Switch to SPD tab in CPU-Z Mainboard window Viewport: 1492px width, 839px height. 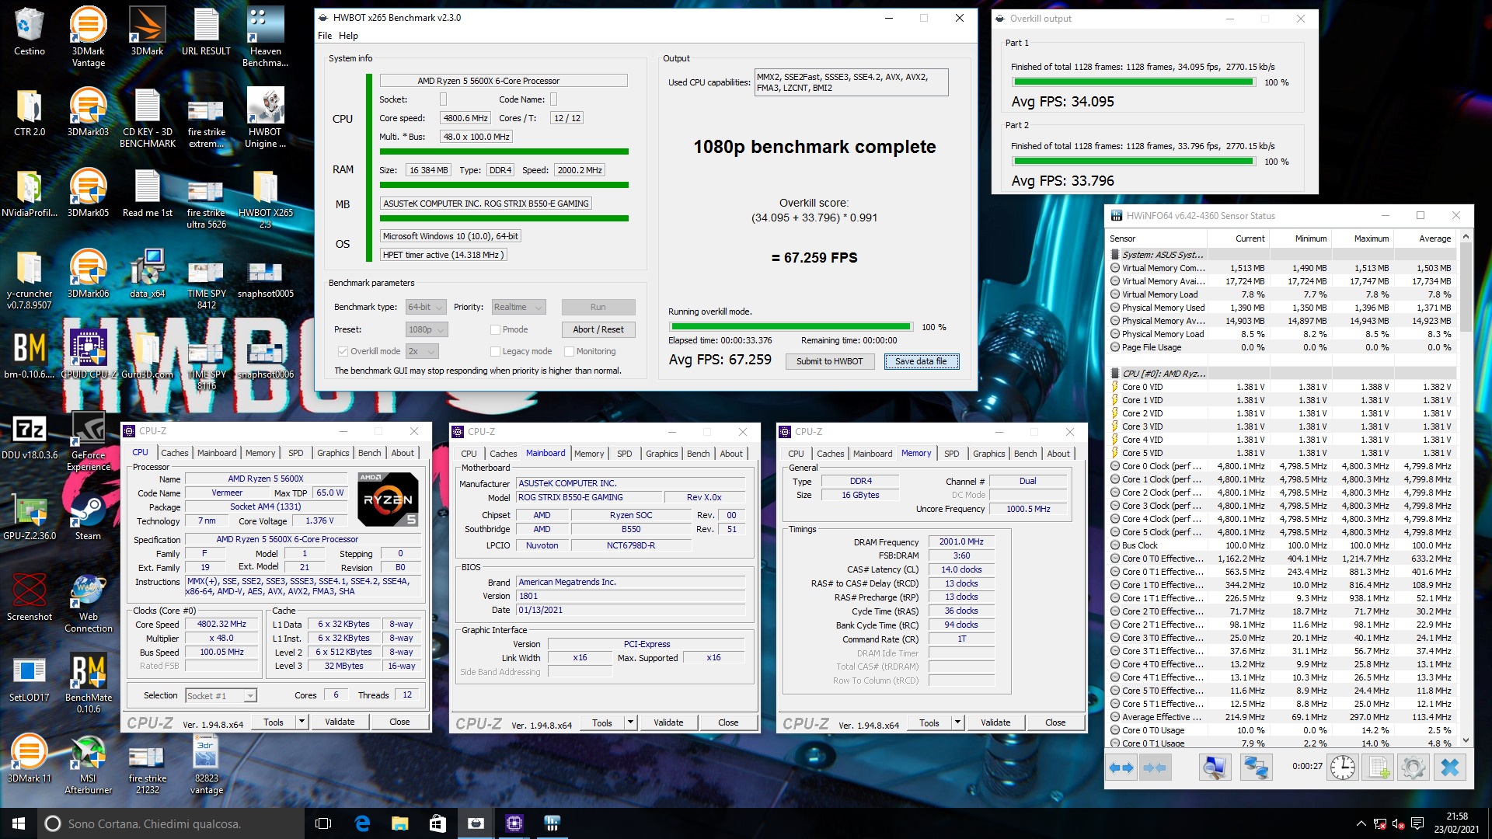tap(624, 454)
